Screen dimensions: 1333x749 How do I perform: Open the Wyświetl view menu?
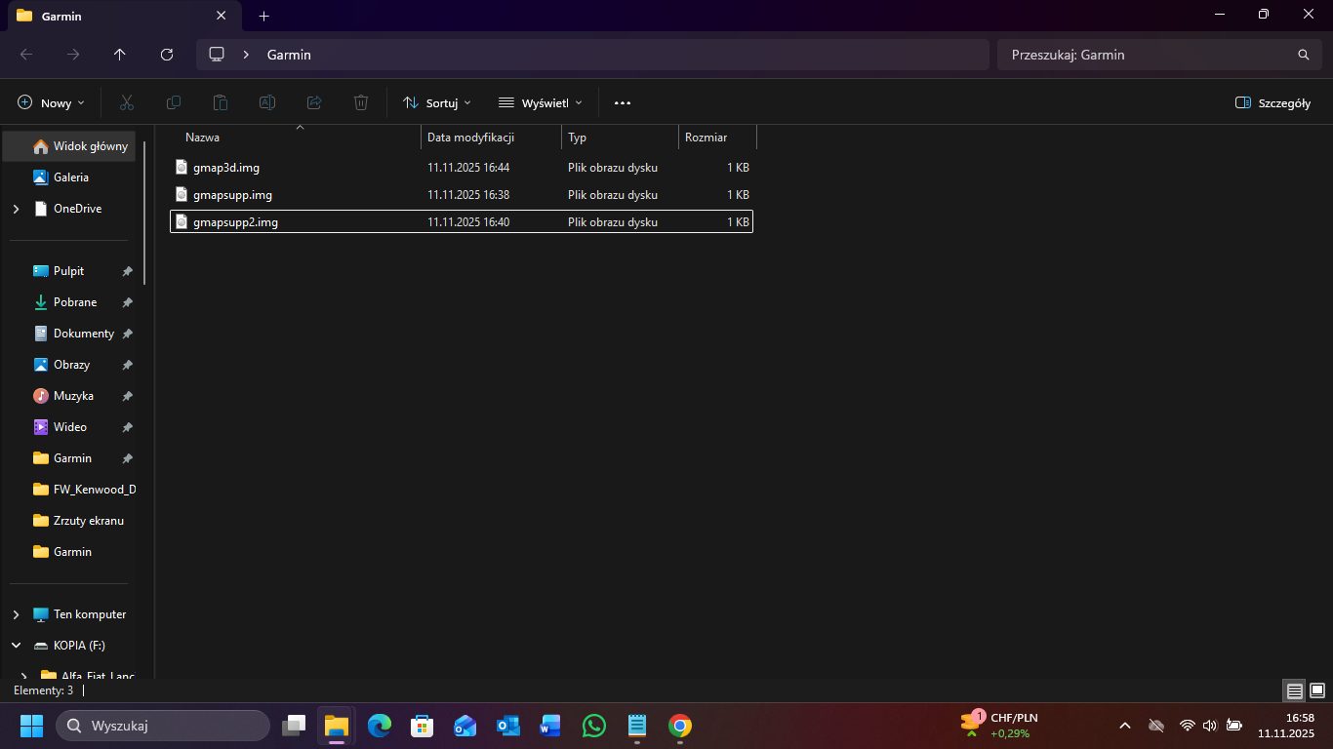pyautogui.click(x=540, y=102)
